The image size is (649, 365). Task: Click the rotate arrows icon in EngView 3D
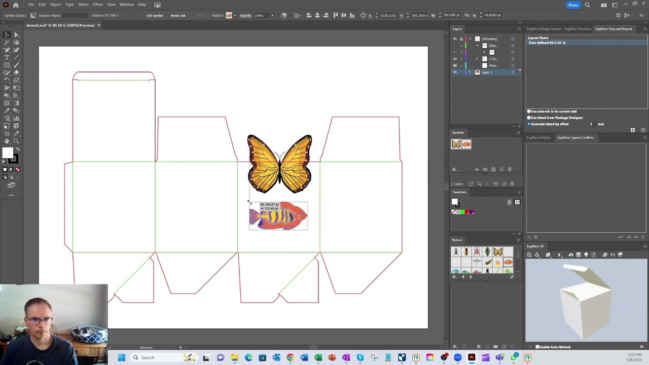click(612, 255)
